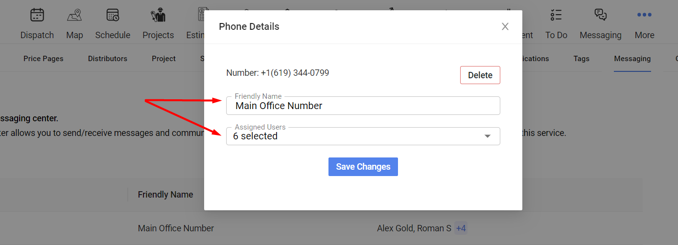The width and height of the screenshot is (678, 245).
Task: Close the Phone Details dialog
Action: click(505, 26)
